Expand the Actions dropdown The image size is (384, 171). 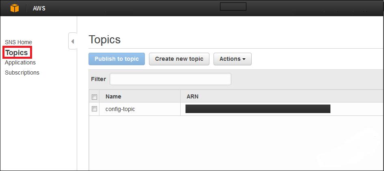(x=233, y=59)
